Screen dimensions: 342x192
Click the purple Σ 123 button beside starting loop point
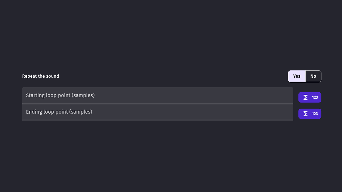[310, 97]
